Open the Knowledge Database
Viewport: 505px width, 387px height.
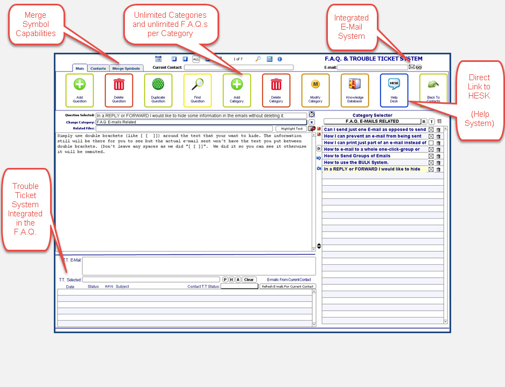(354, 86)
